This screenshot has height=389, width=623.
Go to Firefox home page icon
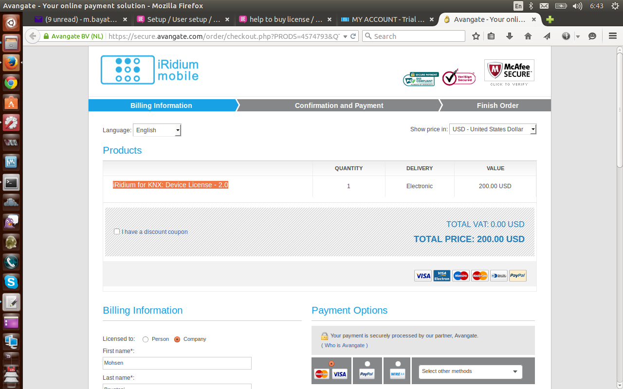(528, 36)
